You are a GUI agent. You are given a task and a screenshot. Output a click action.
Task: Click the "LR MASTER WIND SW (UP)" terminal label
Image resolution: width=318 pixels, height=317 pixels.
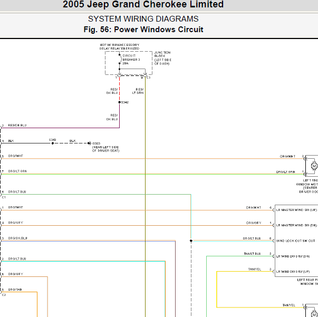coord(296,210)
